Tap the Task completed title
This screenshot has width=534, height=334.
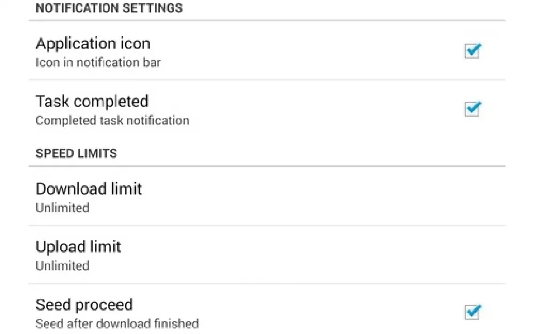(x=92, y=101)
